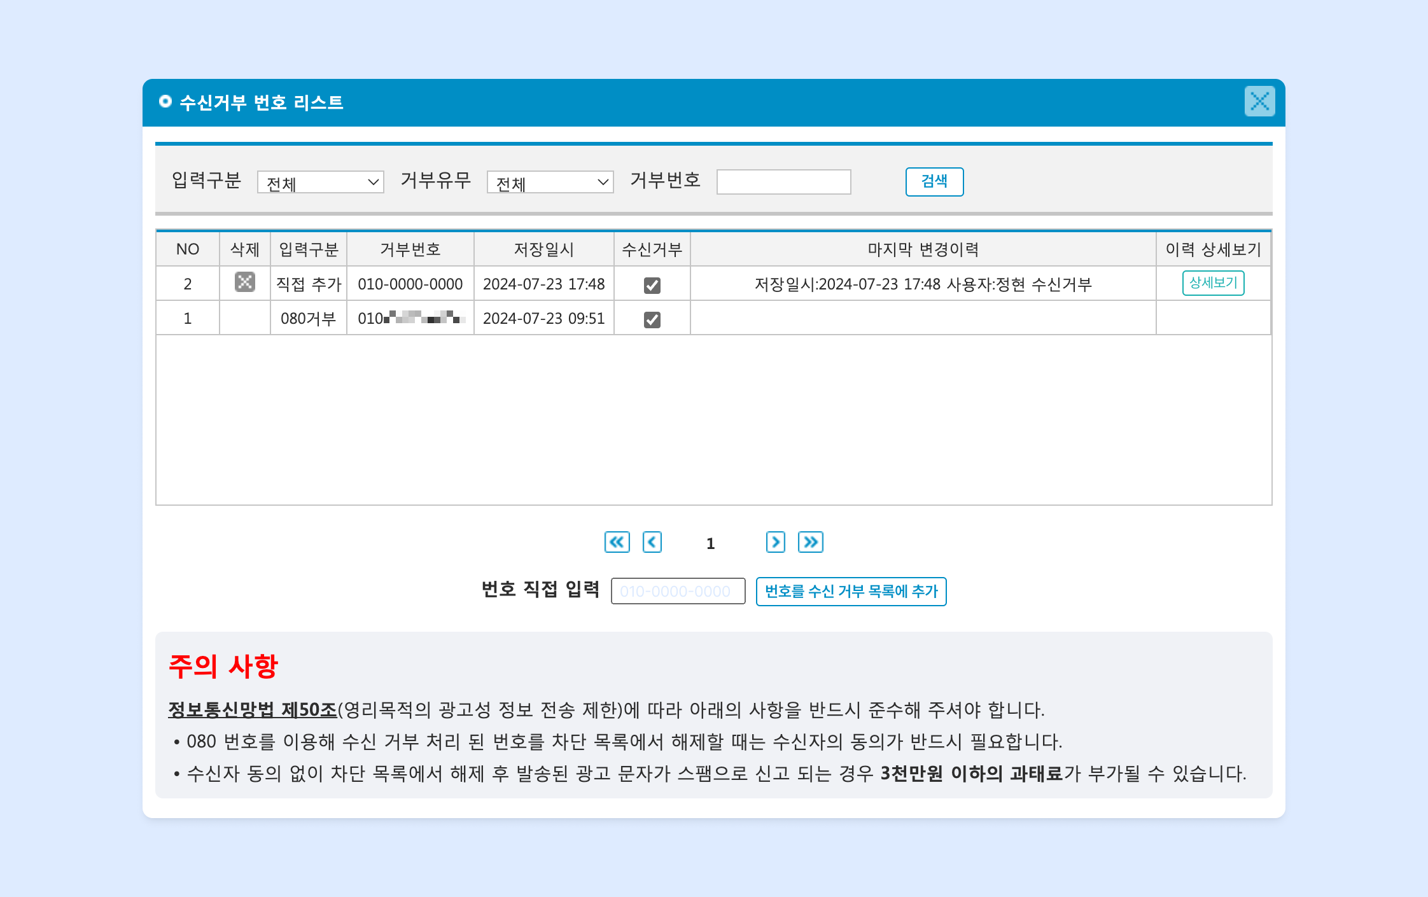The image size is (1428, 897).
Task: Go to the previous page
Action: coord(652,542)
